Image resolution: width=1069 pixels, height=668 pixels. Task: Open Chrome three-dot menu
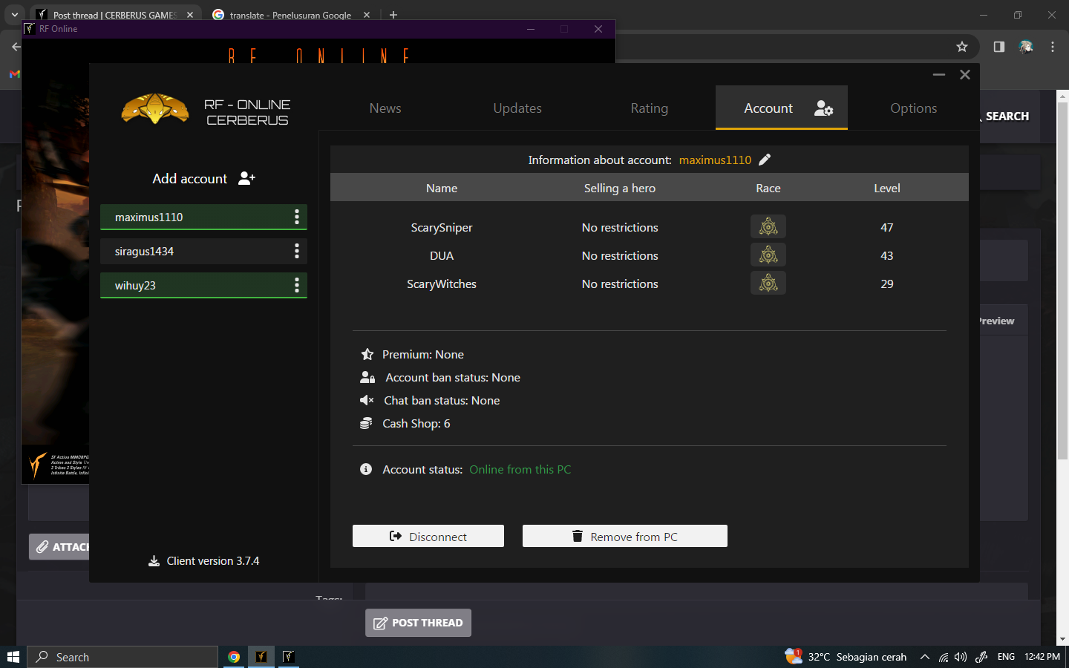[x=1053, y=47]
